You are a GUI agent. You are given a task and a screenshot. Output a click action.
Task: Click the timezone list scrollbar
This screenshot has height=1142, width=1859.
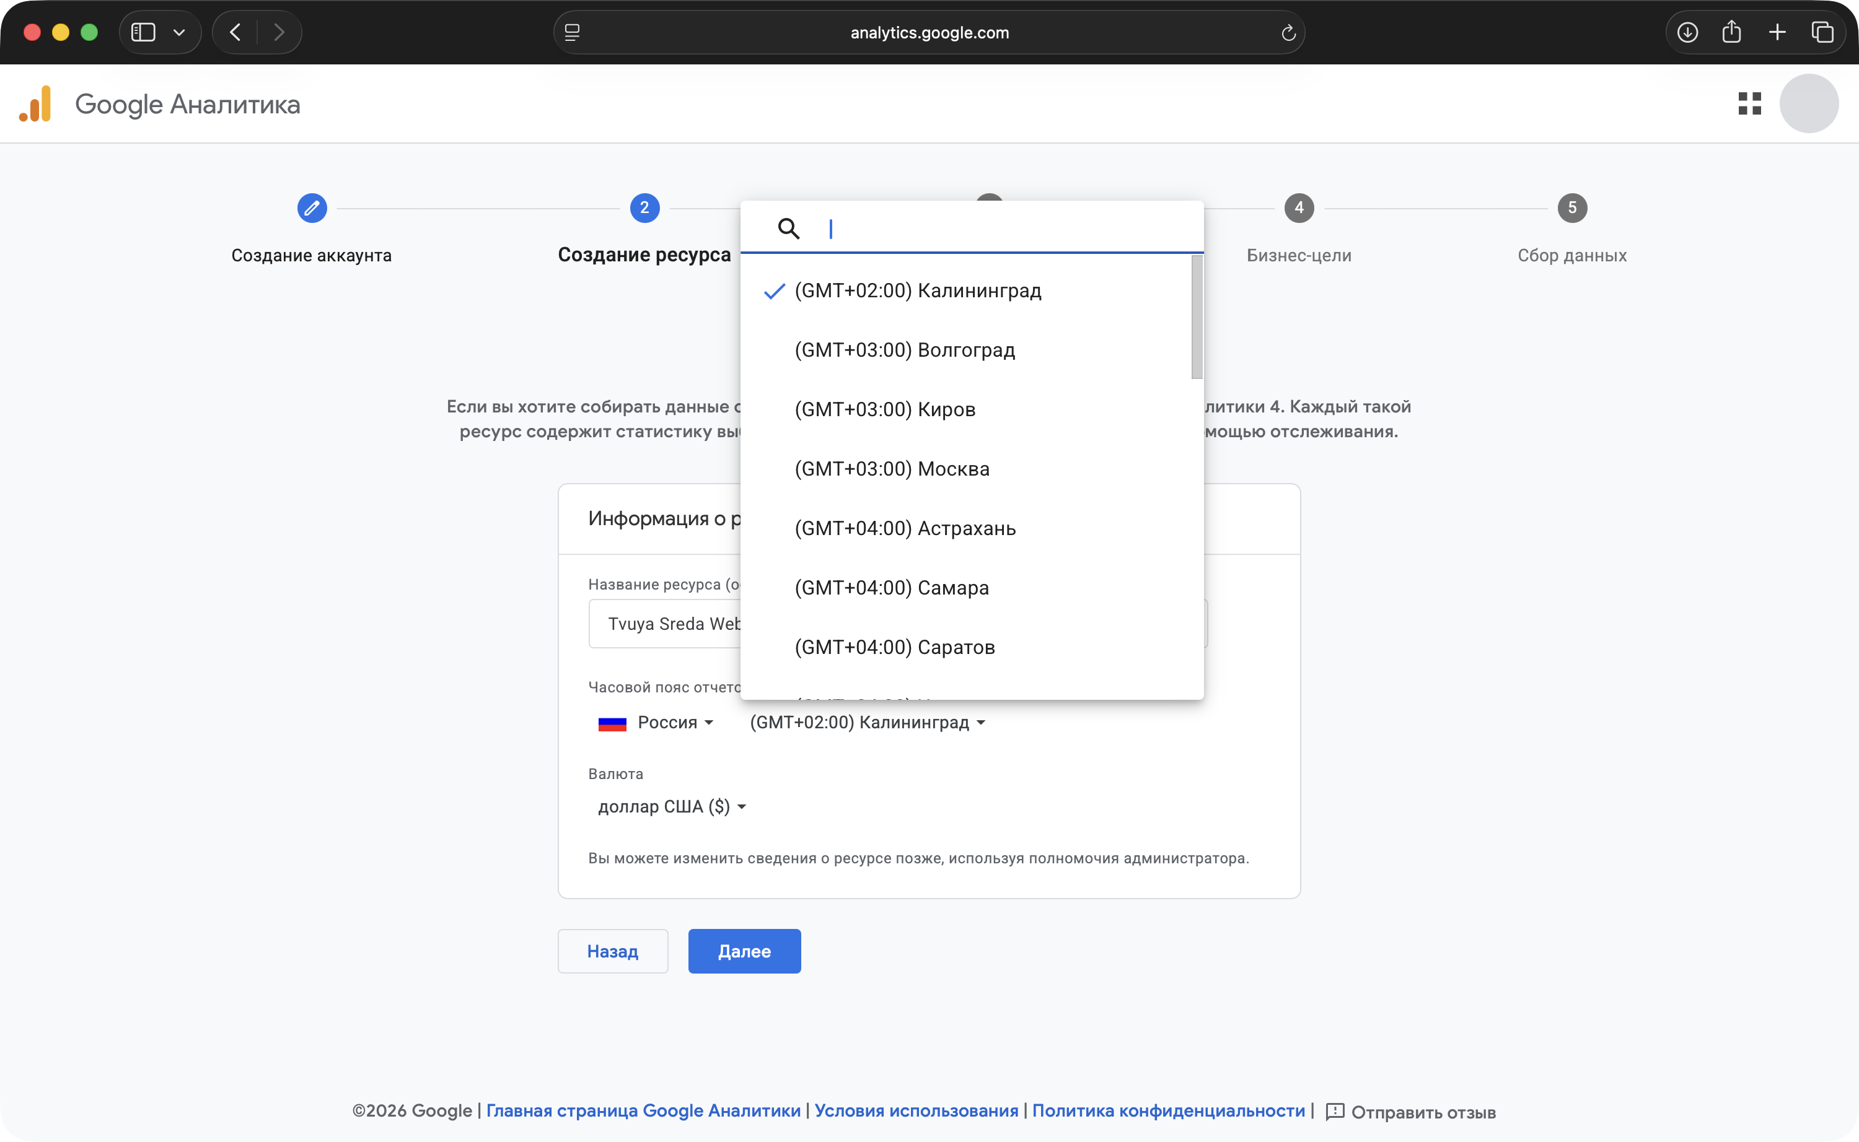[x=1196, y=317]
